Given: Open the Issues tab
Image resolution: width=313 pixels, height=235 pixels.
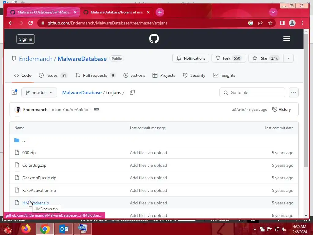Looking at the screenshot, I should pos(53,75).
